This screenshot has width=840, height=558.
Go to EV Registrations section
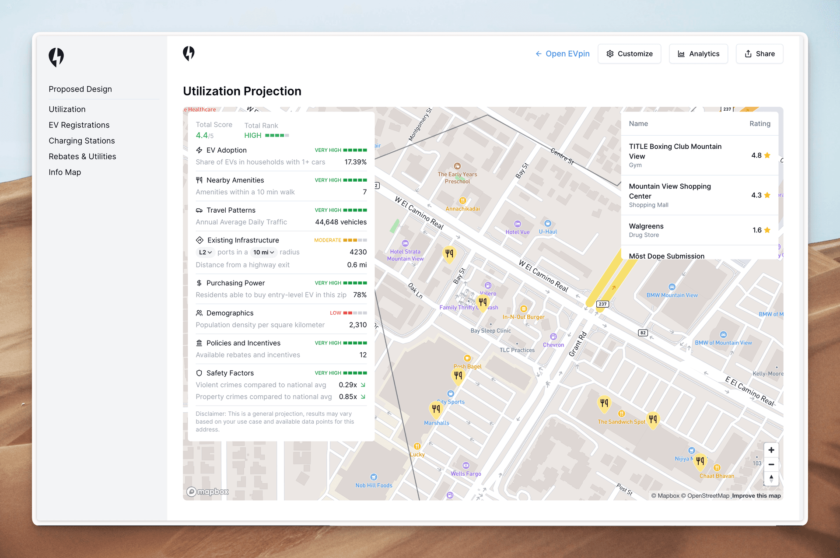[79, 125]
